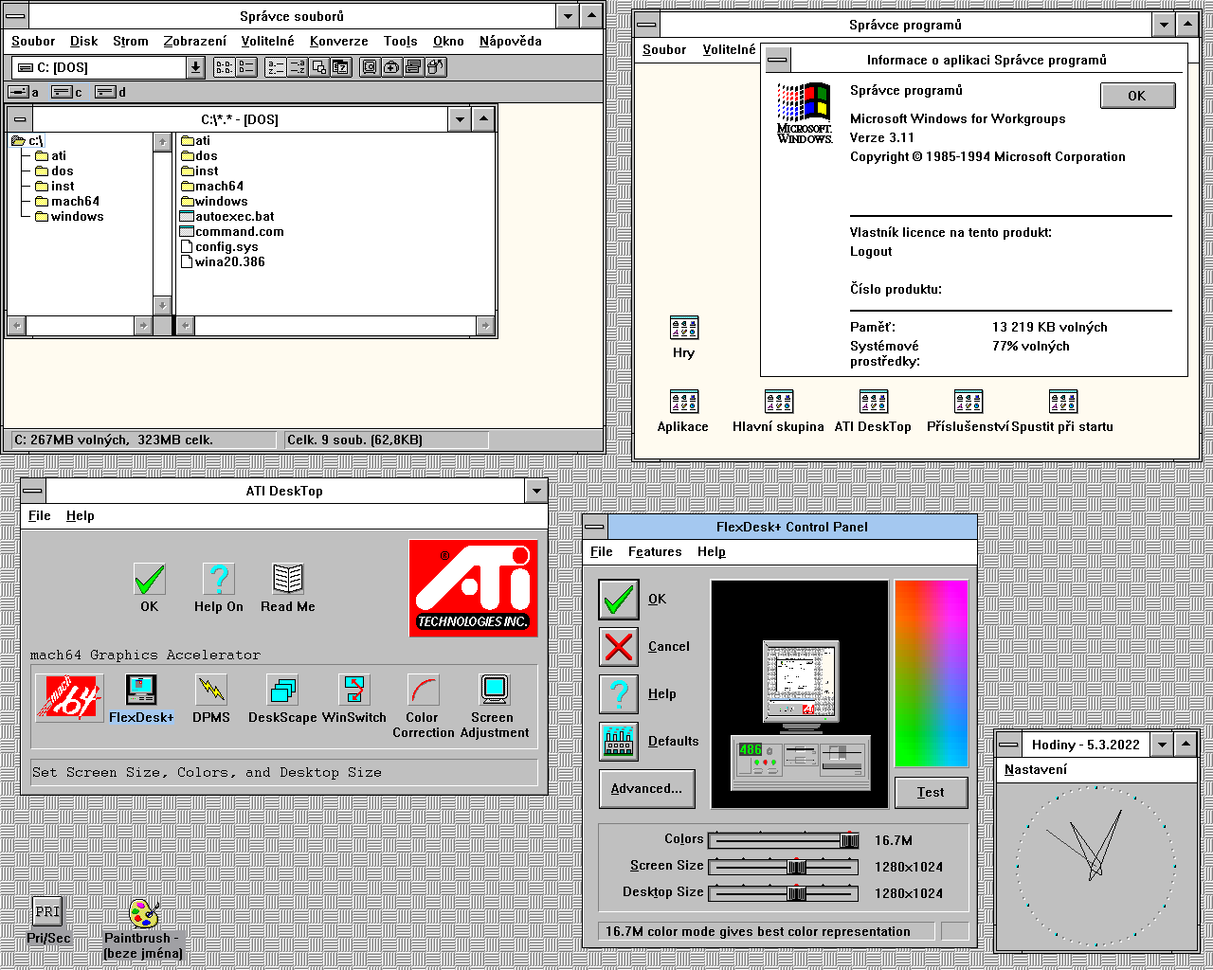Image resolution: width=1213 pixels, height=970 pixels.
Task: Click the Advanced... button
Action: click(646, 788)
